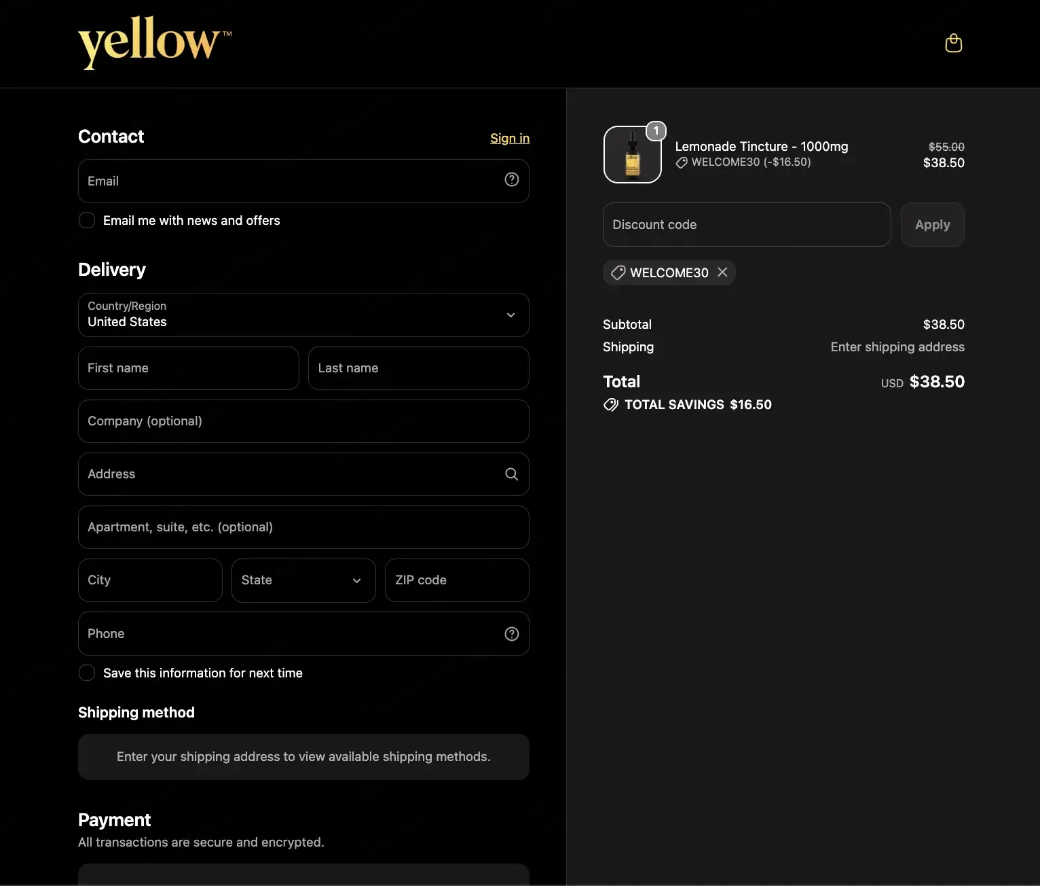The image size is (1040, 886).
Task: Click the search icon in Address field
Action: point(512,474)
